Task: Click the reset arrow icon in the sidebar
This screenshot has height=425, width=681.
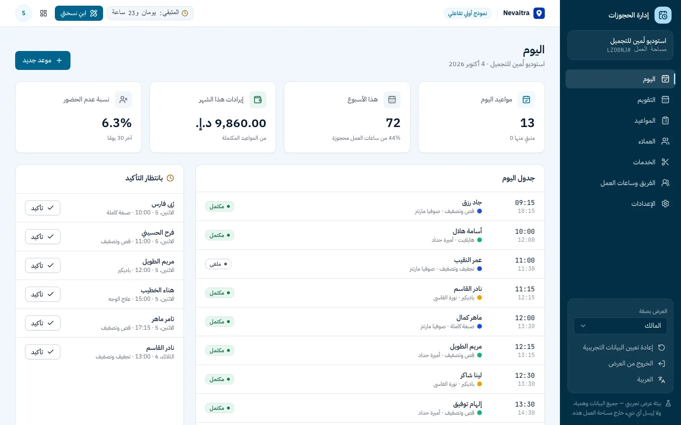Action: [662, 347]
